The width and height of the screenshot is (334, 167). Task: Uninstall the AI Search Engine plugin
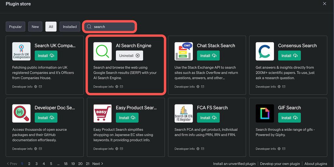129,56
